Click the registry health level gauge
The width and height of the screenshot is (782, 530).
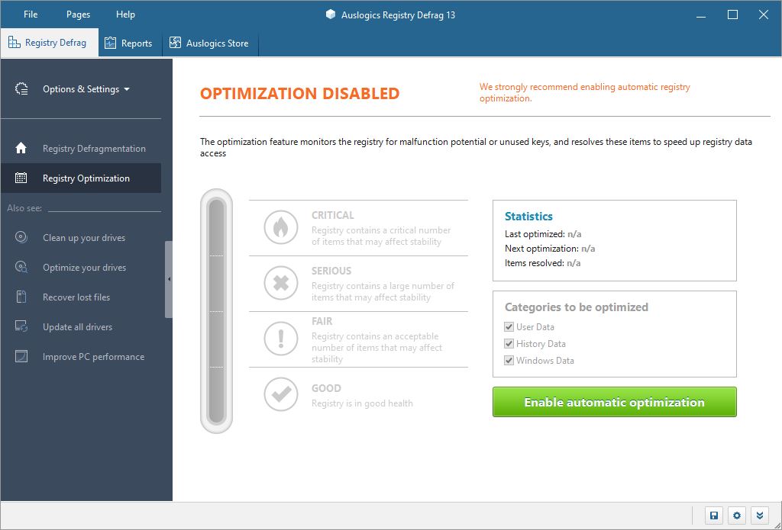(x=216, y=311)
